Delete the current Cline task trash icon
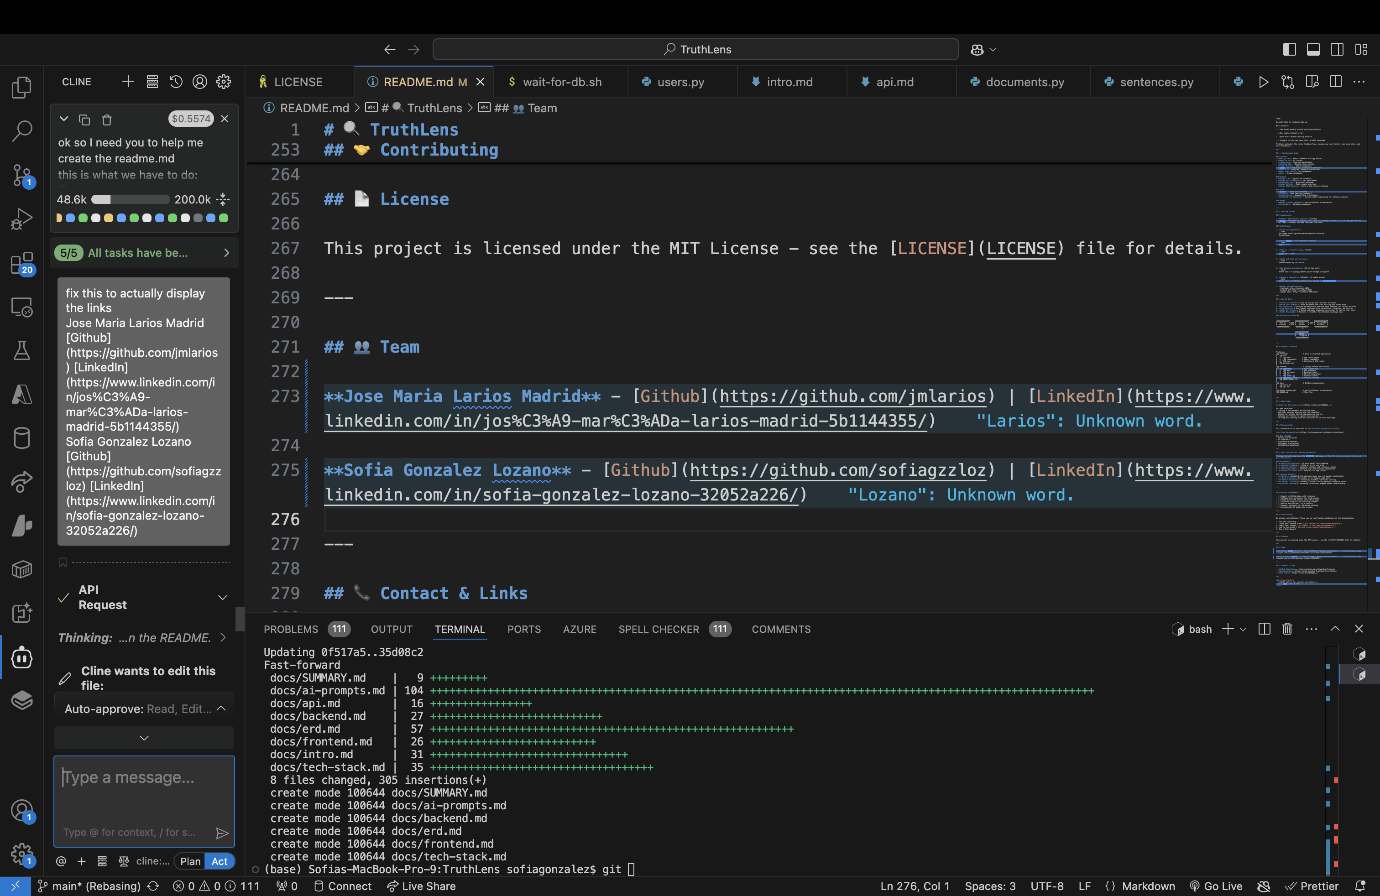Image resolution: width=1380 pixels, height=896 pixels. point(107,120)
